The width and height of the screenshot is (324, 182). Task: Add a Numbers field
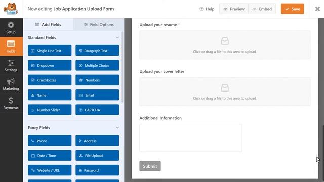97,80
